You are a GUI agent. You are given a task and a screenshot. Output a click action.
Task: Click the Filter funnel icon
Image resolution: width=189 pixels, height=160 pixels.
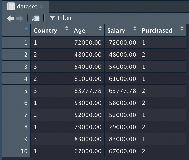[53, 18]
